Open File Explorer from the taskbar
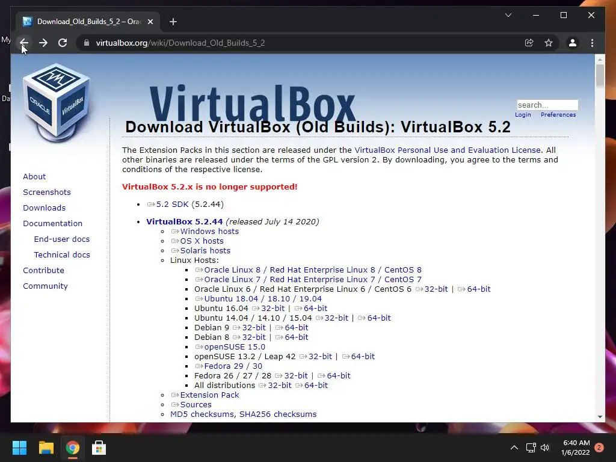This screenshot has height=462, width=616. pos(46,448)
